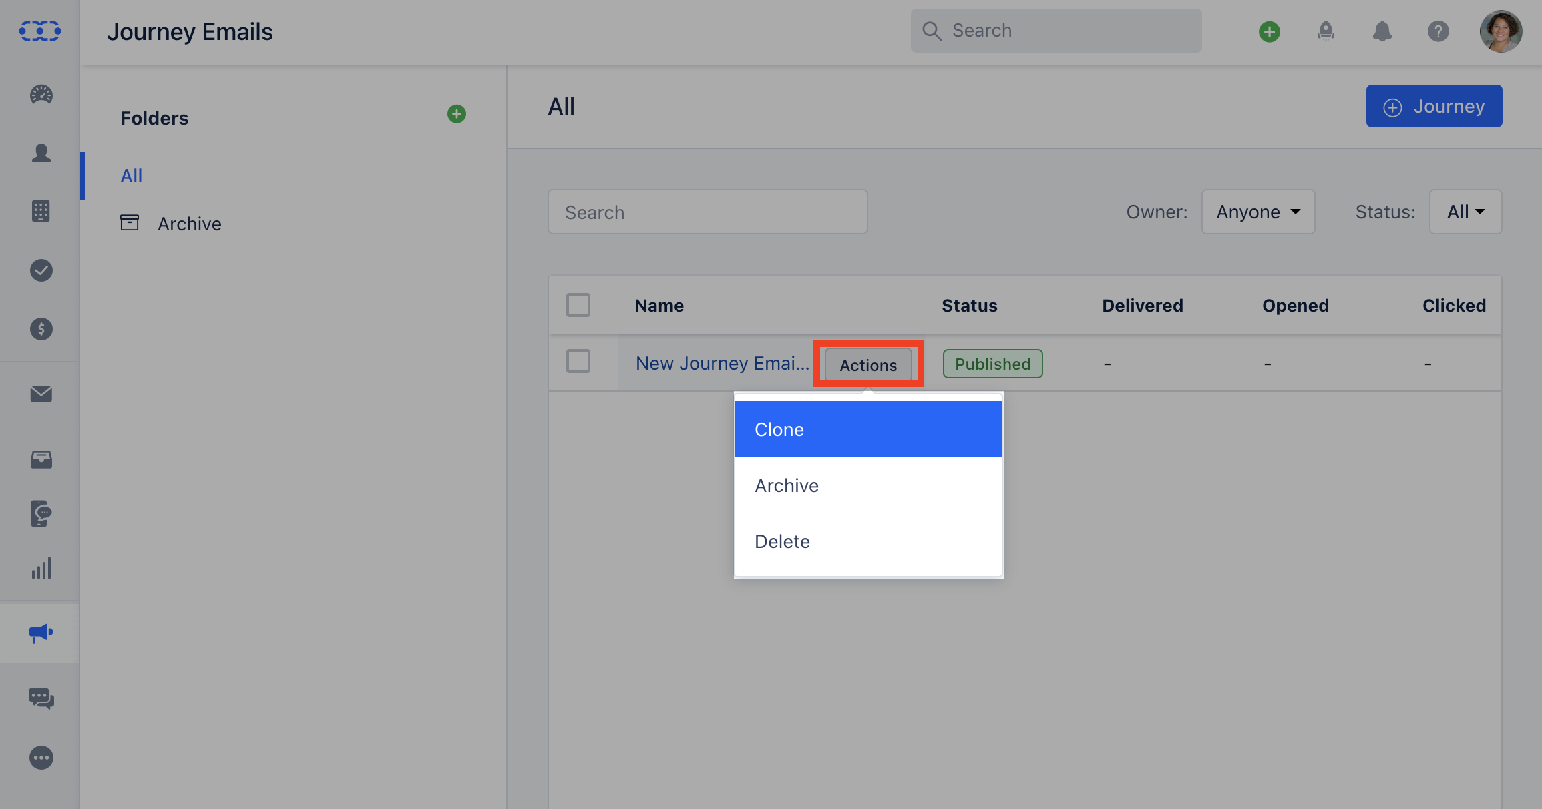
Task: Click the contacts person icon in sidebar
Action: pos(41,154)
